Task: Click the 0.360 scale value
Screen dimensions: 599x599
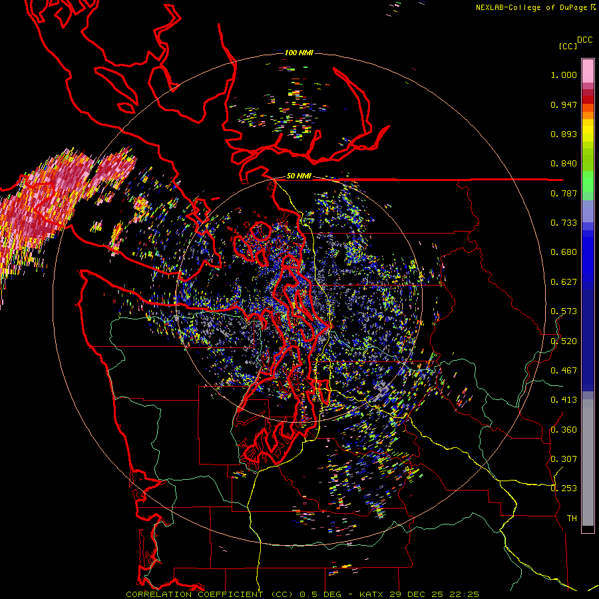Action: point(564,430)
